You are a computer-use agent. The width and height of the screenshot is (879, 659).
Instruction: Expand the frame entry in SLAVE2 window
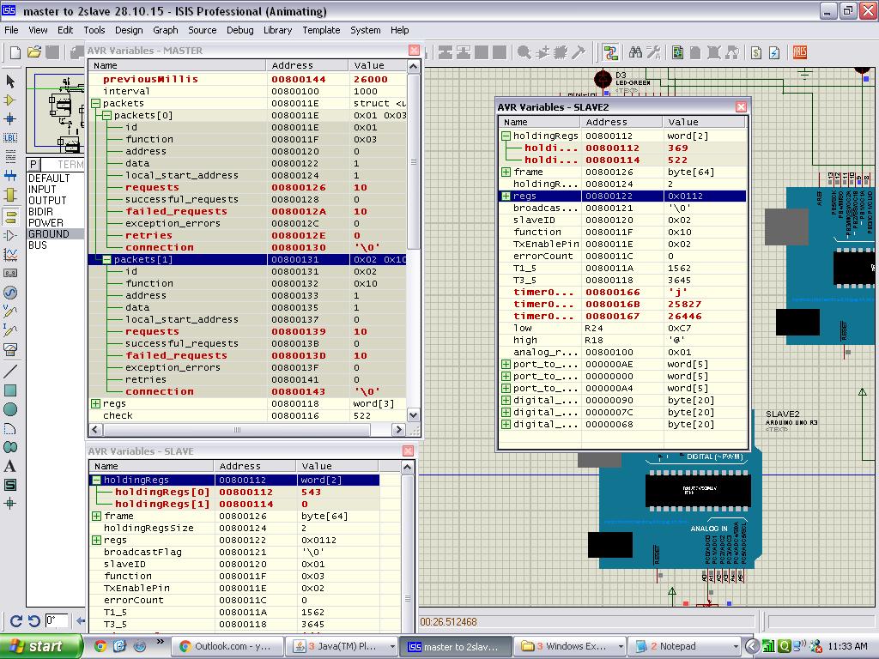506,172
